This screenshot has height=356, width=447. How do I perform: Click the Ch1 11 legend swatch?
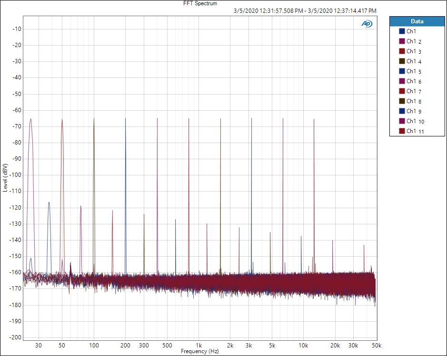402,131
